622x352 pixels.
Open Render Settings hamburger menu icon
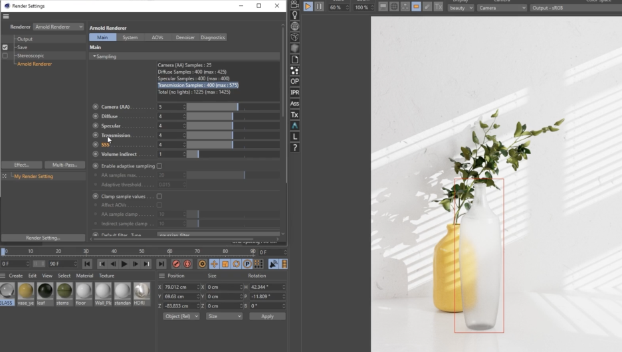6,16
